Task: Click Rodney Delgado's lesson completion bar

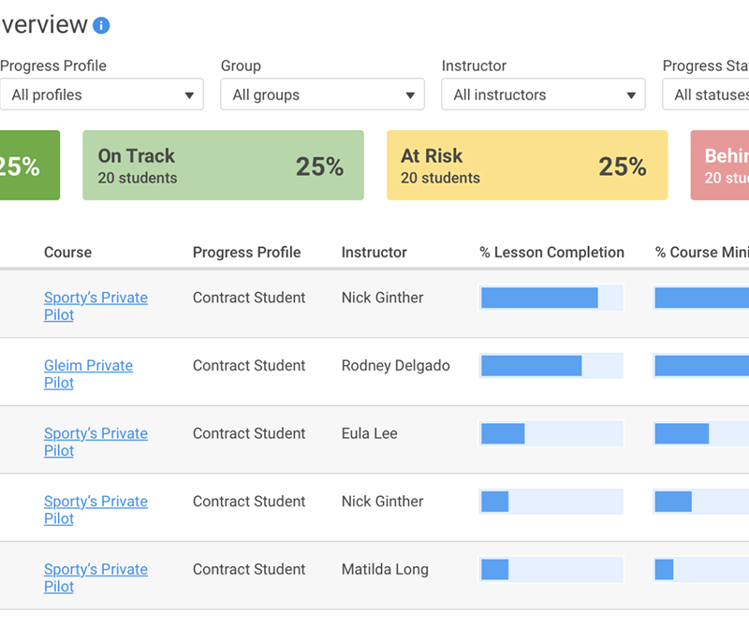Action: point(551,366)
